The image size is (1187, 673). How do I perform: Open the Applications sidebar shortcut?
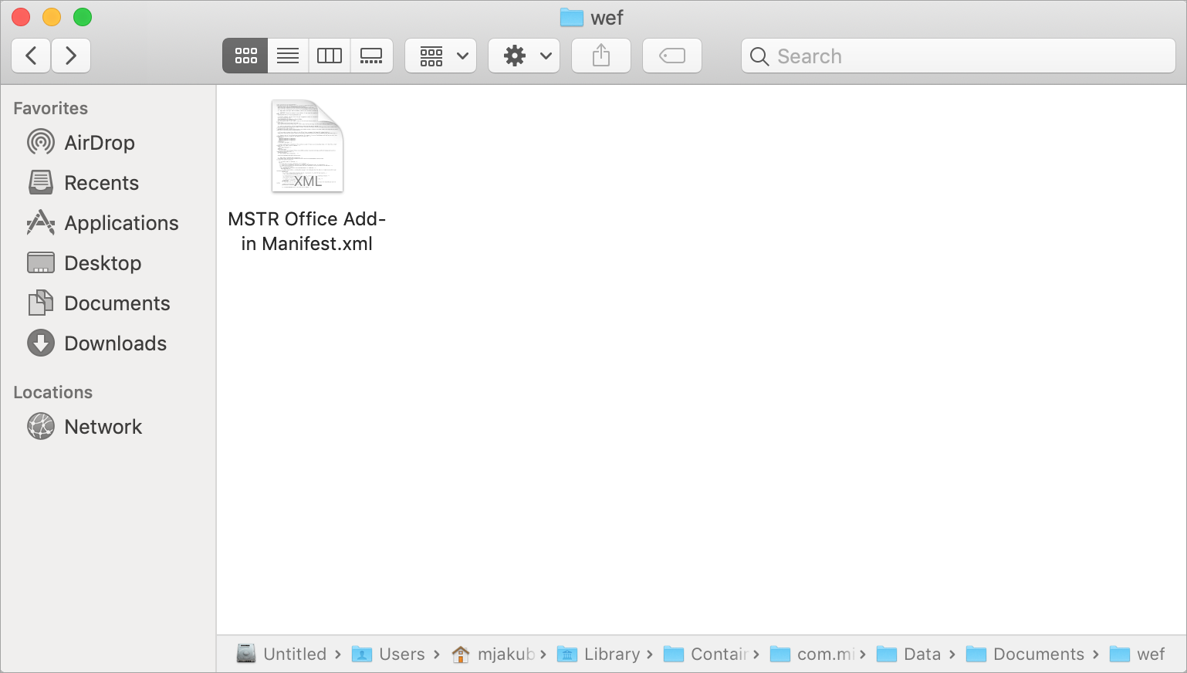[120, 222]
